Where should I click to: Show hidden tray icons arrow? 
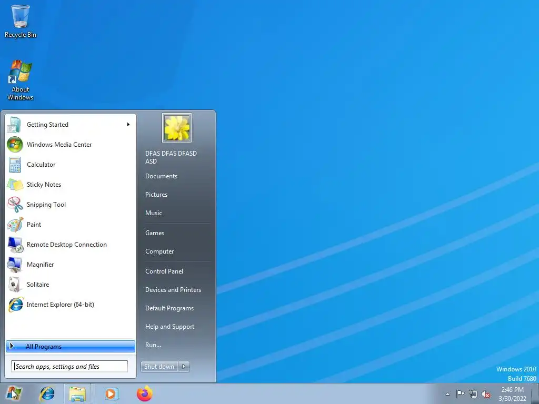tap(447, 394)
